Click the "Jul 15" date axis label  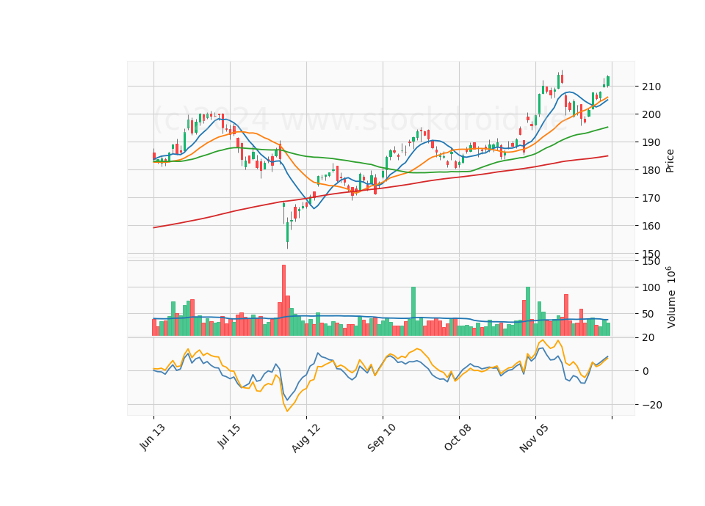pyautogui.click(x=229, y=436)
